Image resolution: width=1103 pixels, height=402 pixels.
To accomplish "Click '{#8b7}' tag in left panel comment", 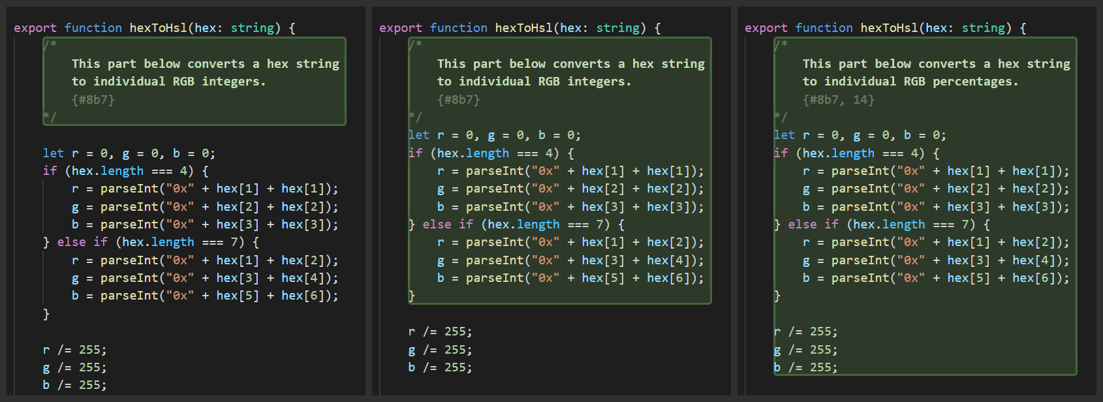I will pyautogui.click(x=93, y=100).
